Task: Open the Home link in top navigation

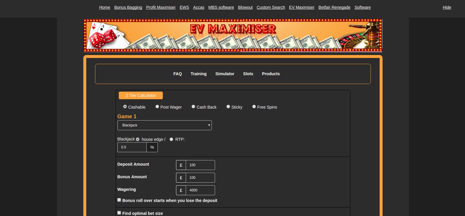Action: pos(105,7)
